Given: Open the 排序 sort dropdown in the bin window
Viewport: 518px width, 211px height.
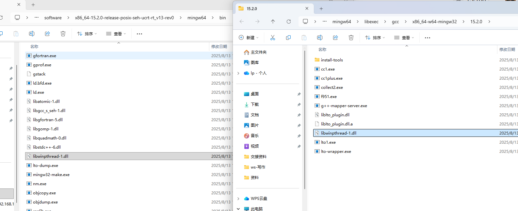Looking at the screenshot, I should click(x=87, y=34).
